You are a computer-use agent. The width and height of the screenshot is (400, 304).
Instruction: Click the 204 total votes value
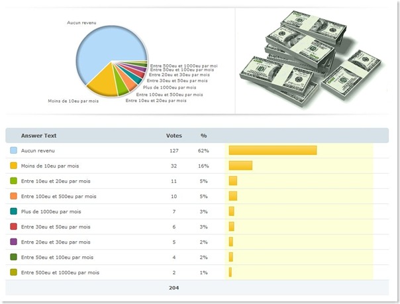[174, 287]
